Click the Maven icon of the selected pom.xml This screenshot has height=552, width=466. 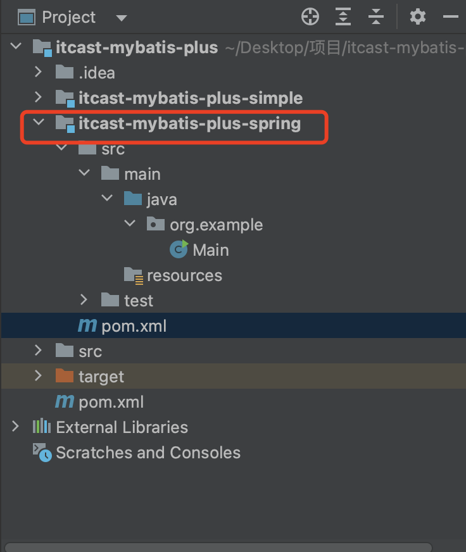(x=87, y=325)
